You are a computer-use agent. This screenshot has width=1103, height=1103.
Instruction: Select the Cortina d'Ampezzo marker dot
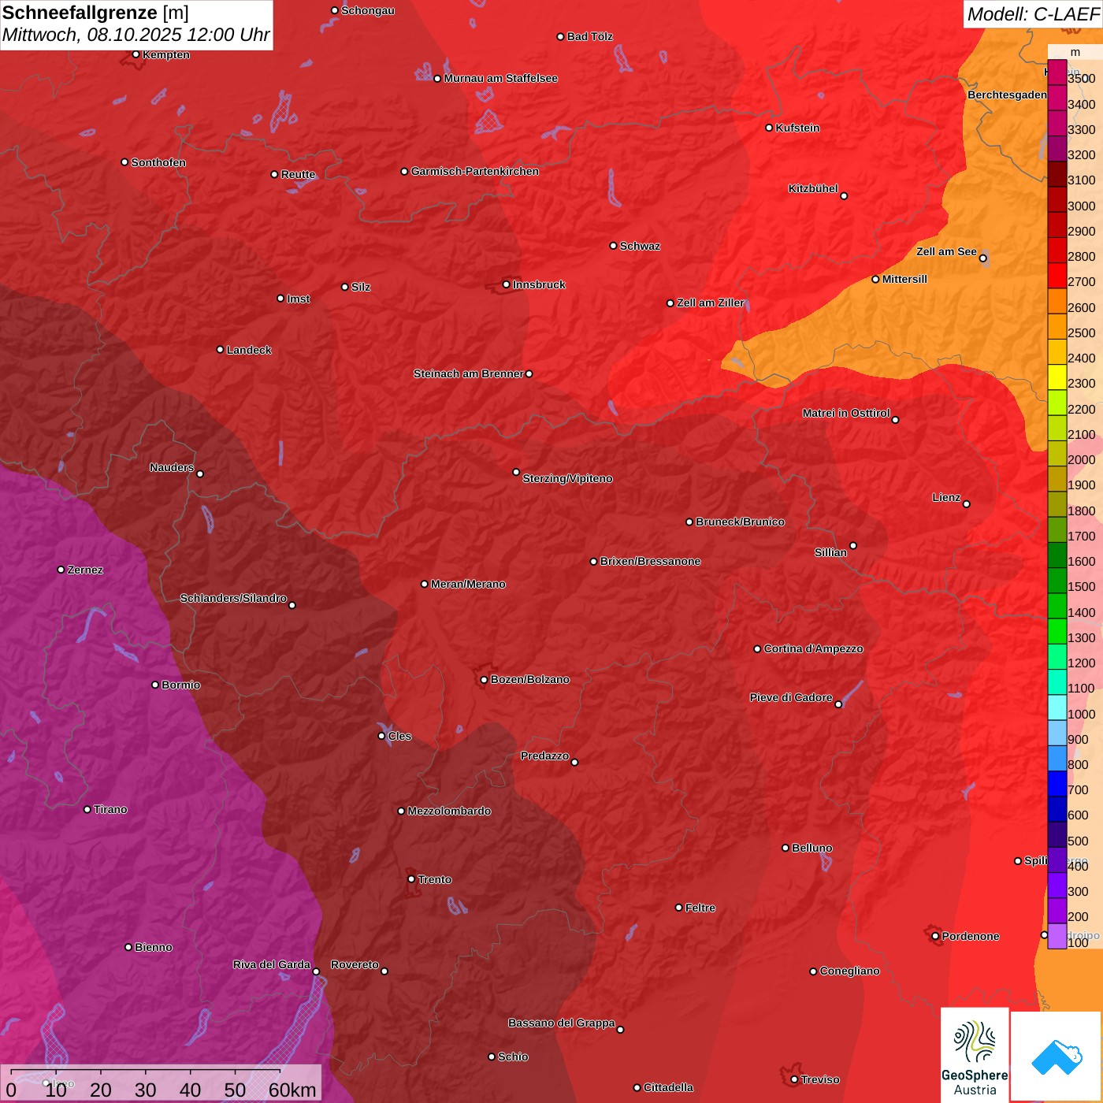pyautogui.click(x=758, y=649)
